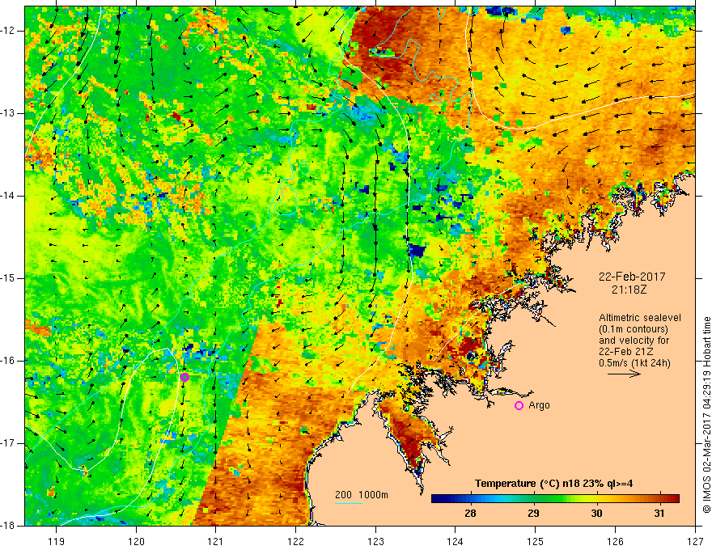
Task: Click the 200 1000m depth label
Action: click(362, 495)
